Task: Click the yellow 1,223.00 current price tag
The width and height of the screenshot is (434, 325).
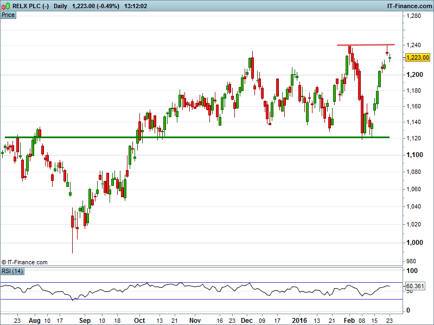Action: (417, 57)
